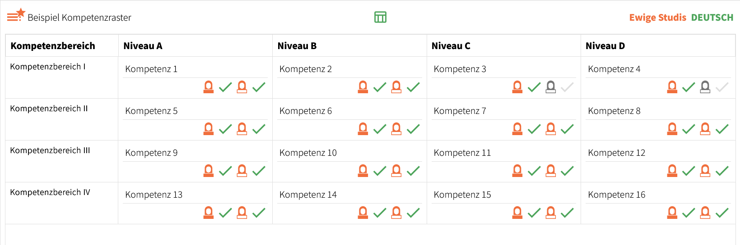This screenshot has width=740, height=245.
Task: Click the outlined orange stamp under Kompetenz 10
Action: click(396, 171)
